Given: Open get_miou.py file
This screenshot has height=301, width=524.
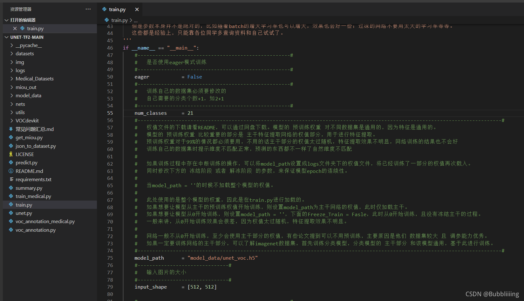Looking at the screenshot, I should coord(29,137).
